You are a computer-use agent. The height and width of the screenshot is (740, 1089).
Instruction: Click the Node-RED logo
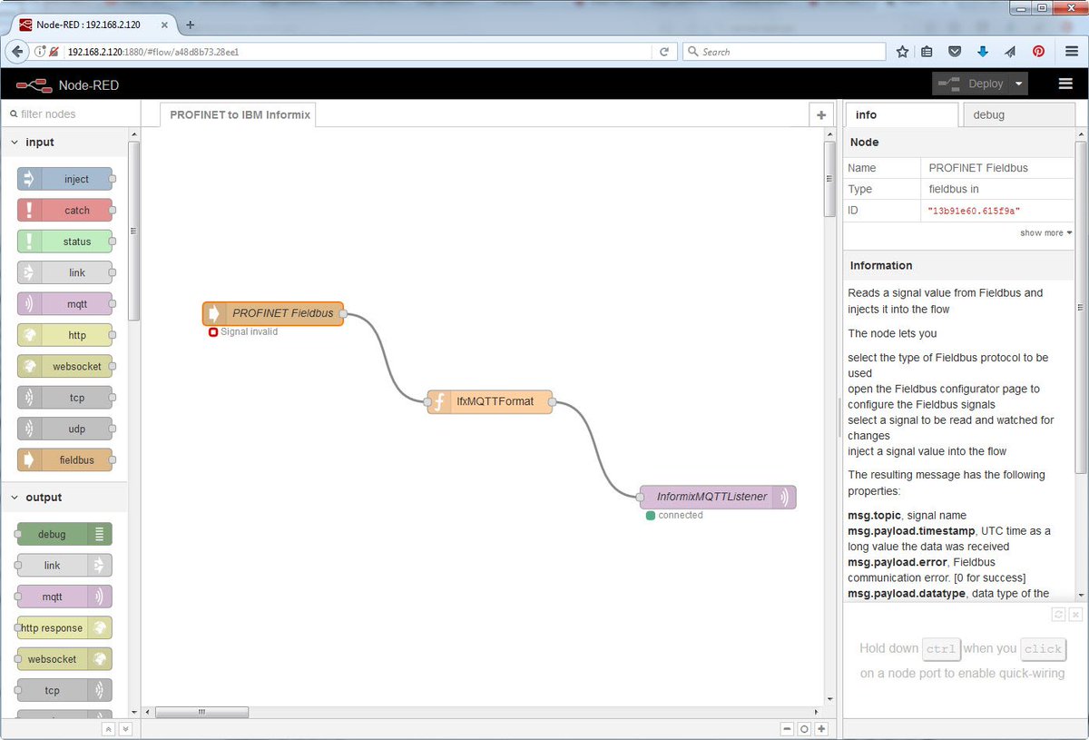click(34, 84)
